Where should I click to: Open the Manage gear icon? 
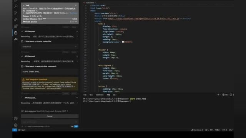[16, 125]
